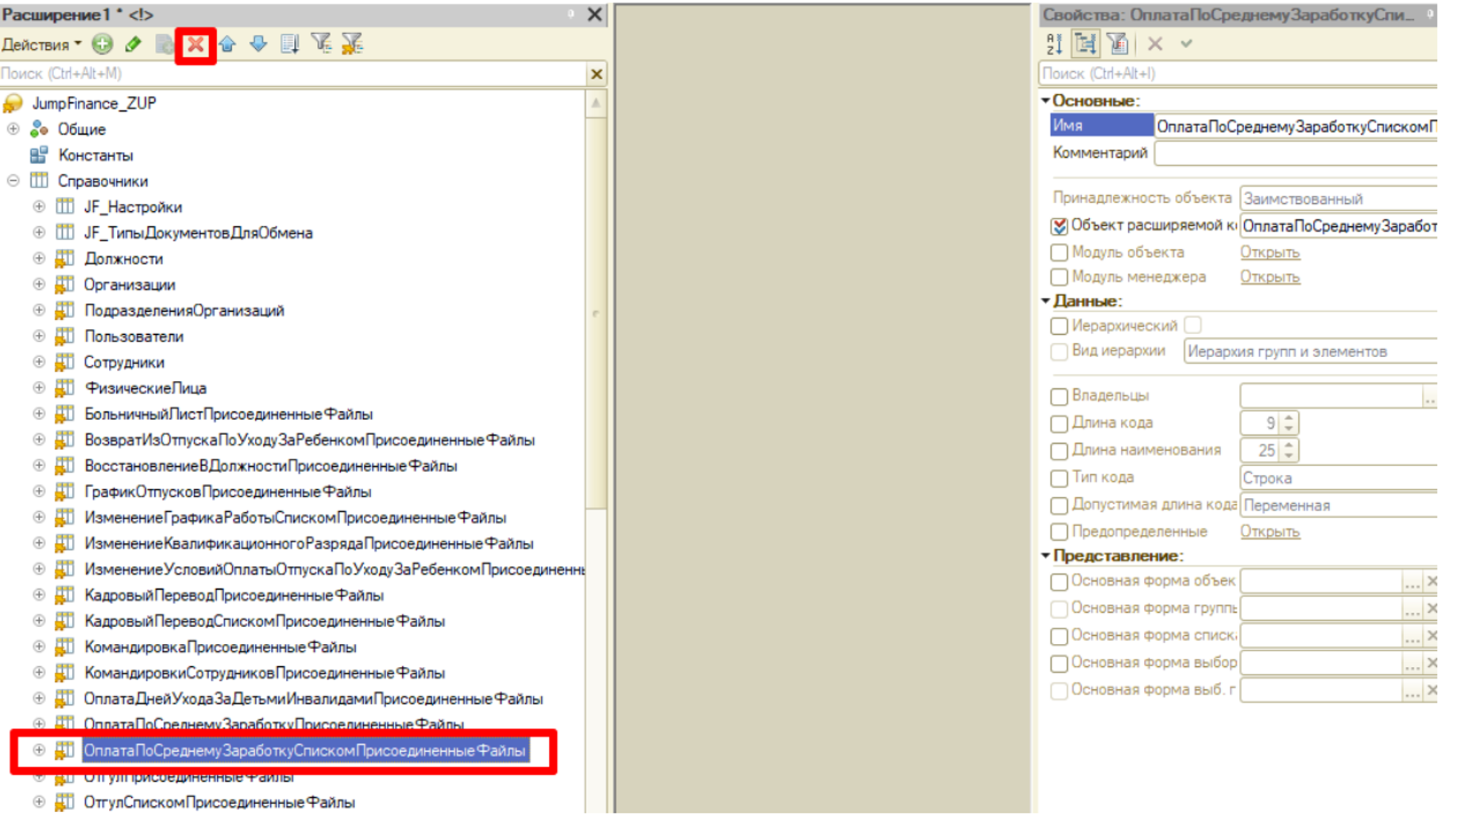Toggle sort by categories in properties
The width and height of the screenshot is (1482, 821).
pos(1086,44)
